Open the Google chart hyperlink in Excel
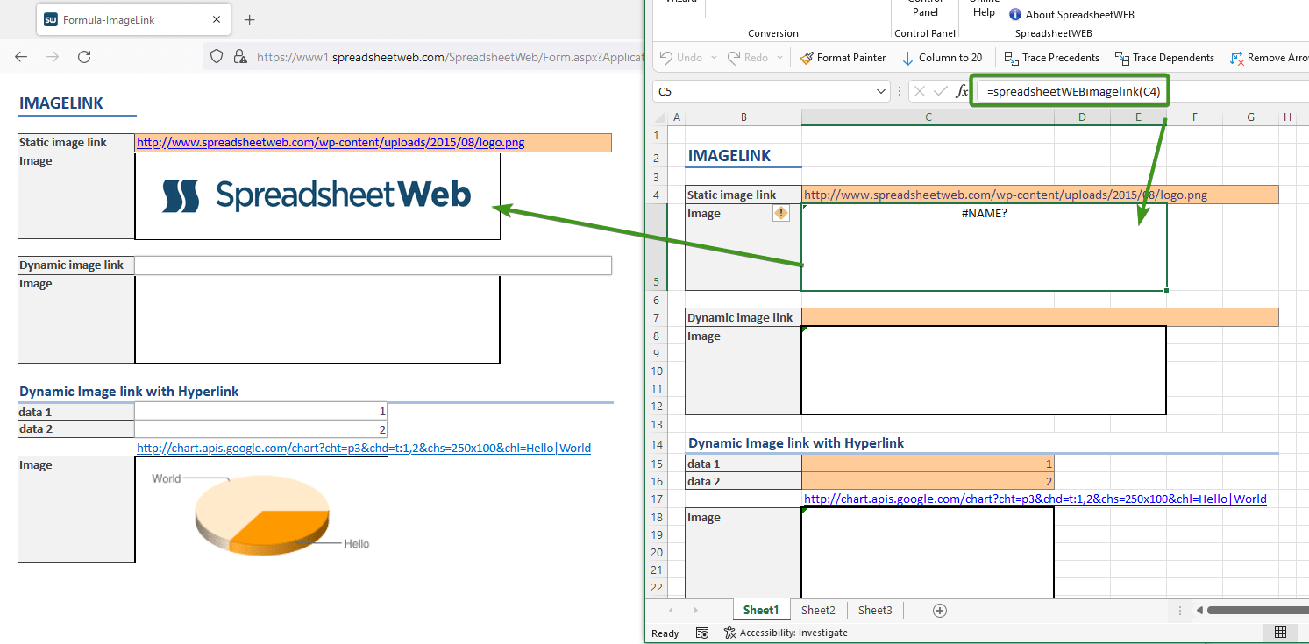1309x644 pixels. [1035, 499]
